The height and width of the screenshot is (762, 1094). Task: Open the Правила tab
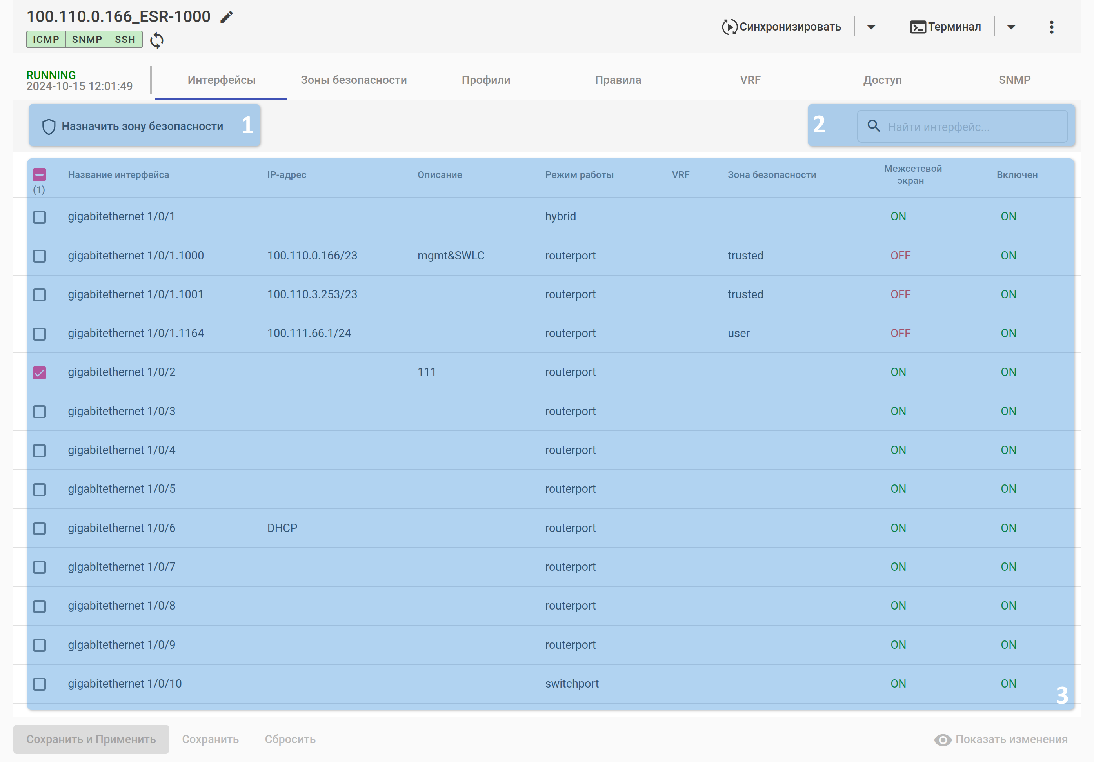coord(618,80)
